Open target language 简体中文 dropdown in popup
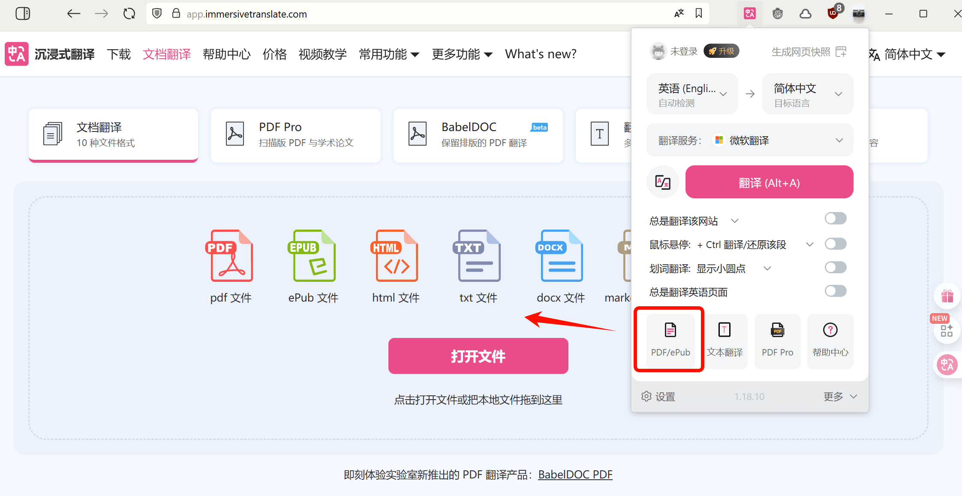The width and height of the screenshot is (962, 496). tap(808, 94)
